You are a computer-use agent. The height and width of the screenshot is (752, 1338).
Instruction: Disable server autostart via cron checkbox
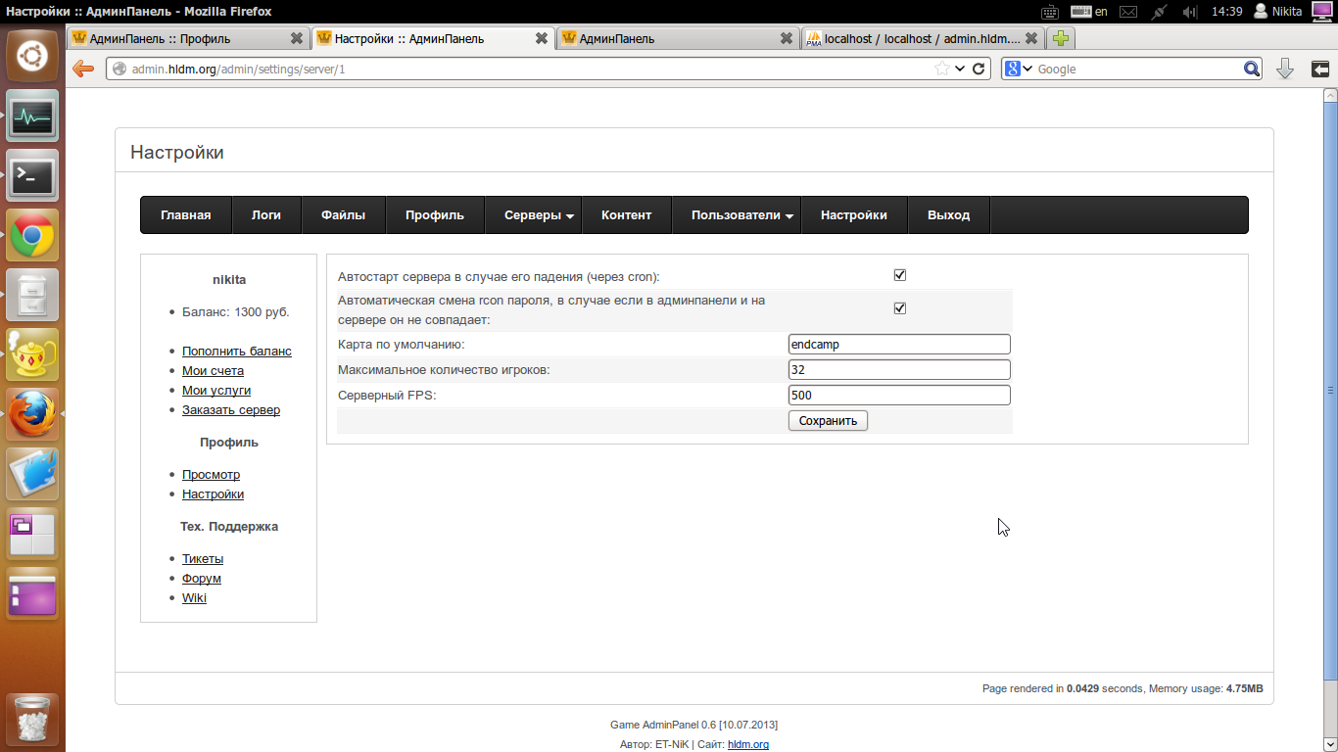coord(900,275)
